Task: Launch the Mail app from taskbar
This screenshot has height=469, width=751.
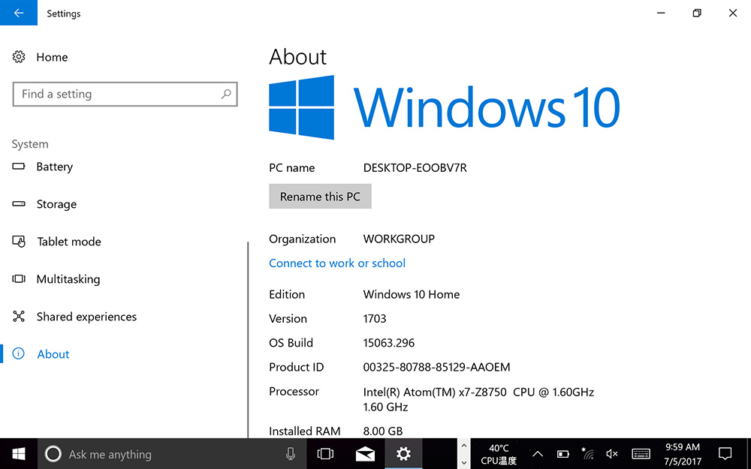Action: pos(365,454)
